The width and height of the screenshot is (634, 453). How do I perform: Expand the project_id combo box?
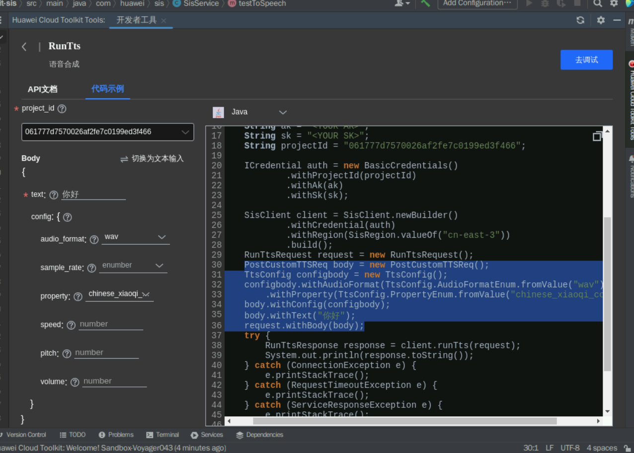click(185, 132)
